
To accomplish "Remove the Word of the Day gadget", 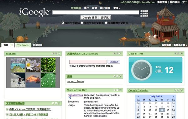I will point(120,90).
